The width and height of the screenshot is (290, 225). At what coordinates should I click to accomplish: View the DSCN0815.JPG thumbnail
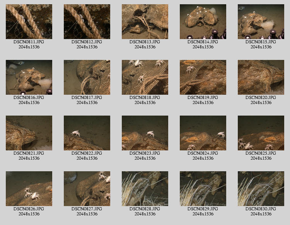[261, 22]
